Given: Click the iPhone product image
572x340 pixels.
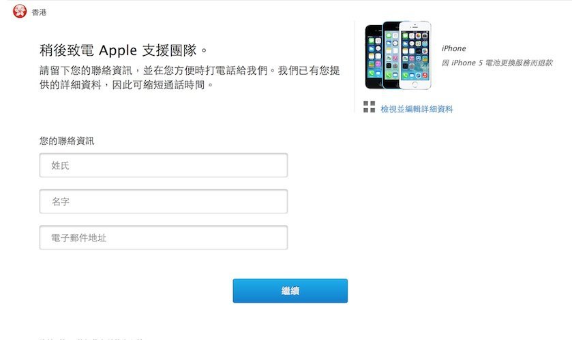Looking at the screenshot, I should 398,55.
